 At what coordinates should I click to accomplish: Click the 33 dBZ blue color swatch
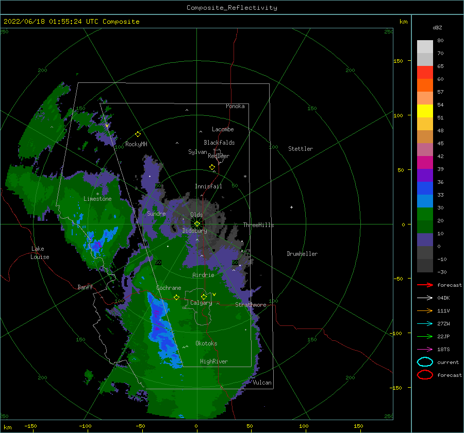coord(425,201)
